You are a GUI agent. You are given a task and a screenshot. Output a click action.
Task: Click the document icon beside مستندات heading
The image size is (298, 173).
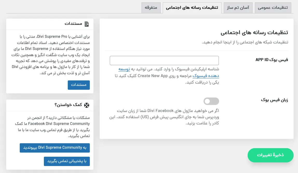point(87,24)
